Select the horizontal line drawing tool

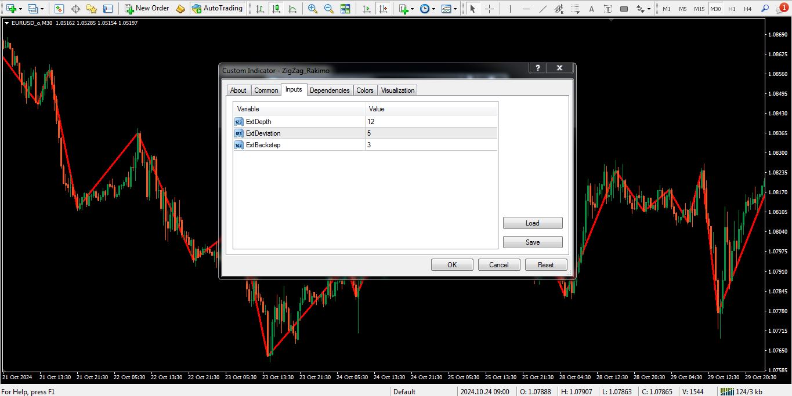click(x=527, y=9)
